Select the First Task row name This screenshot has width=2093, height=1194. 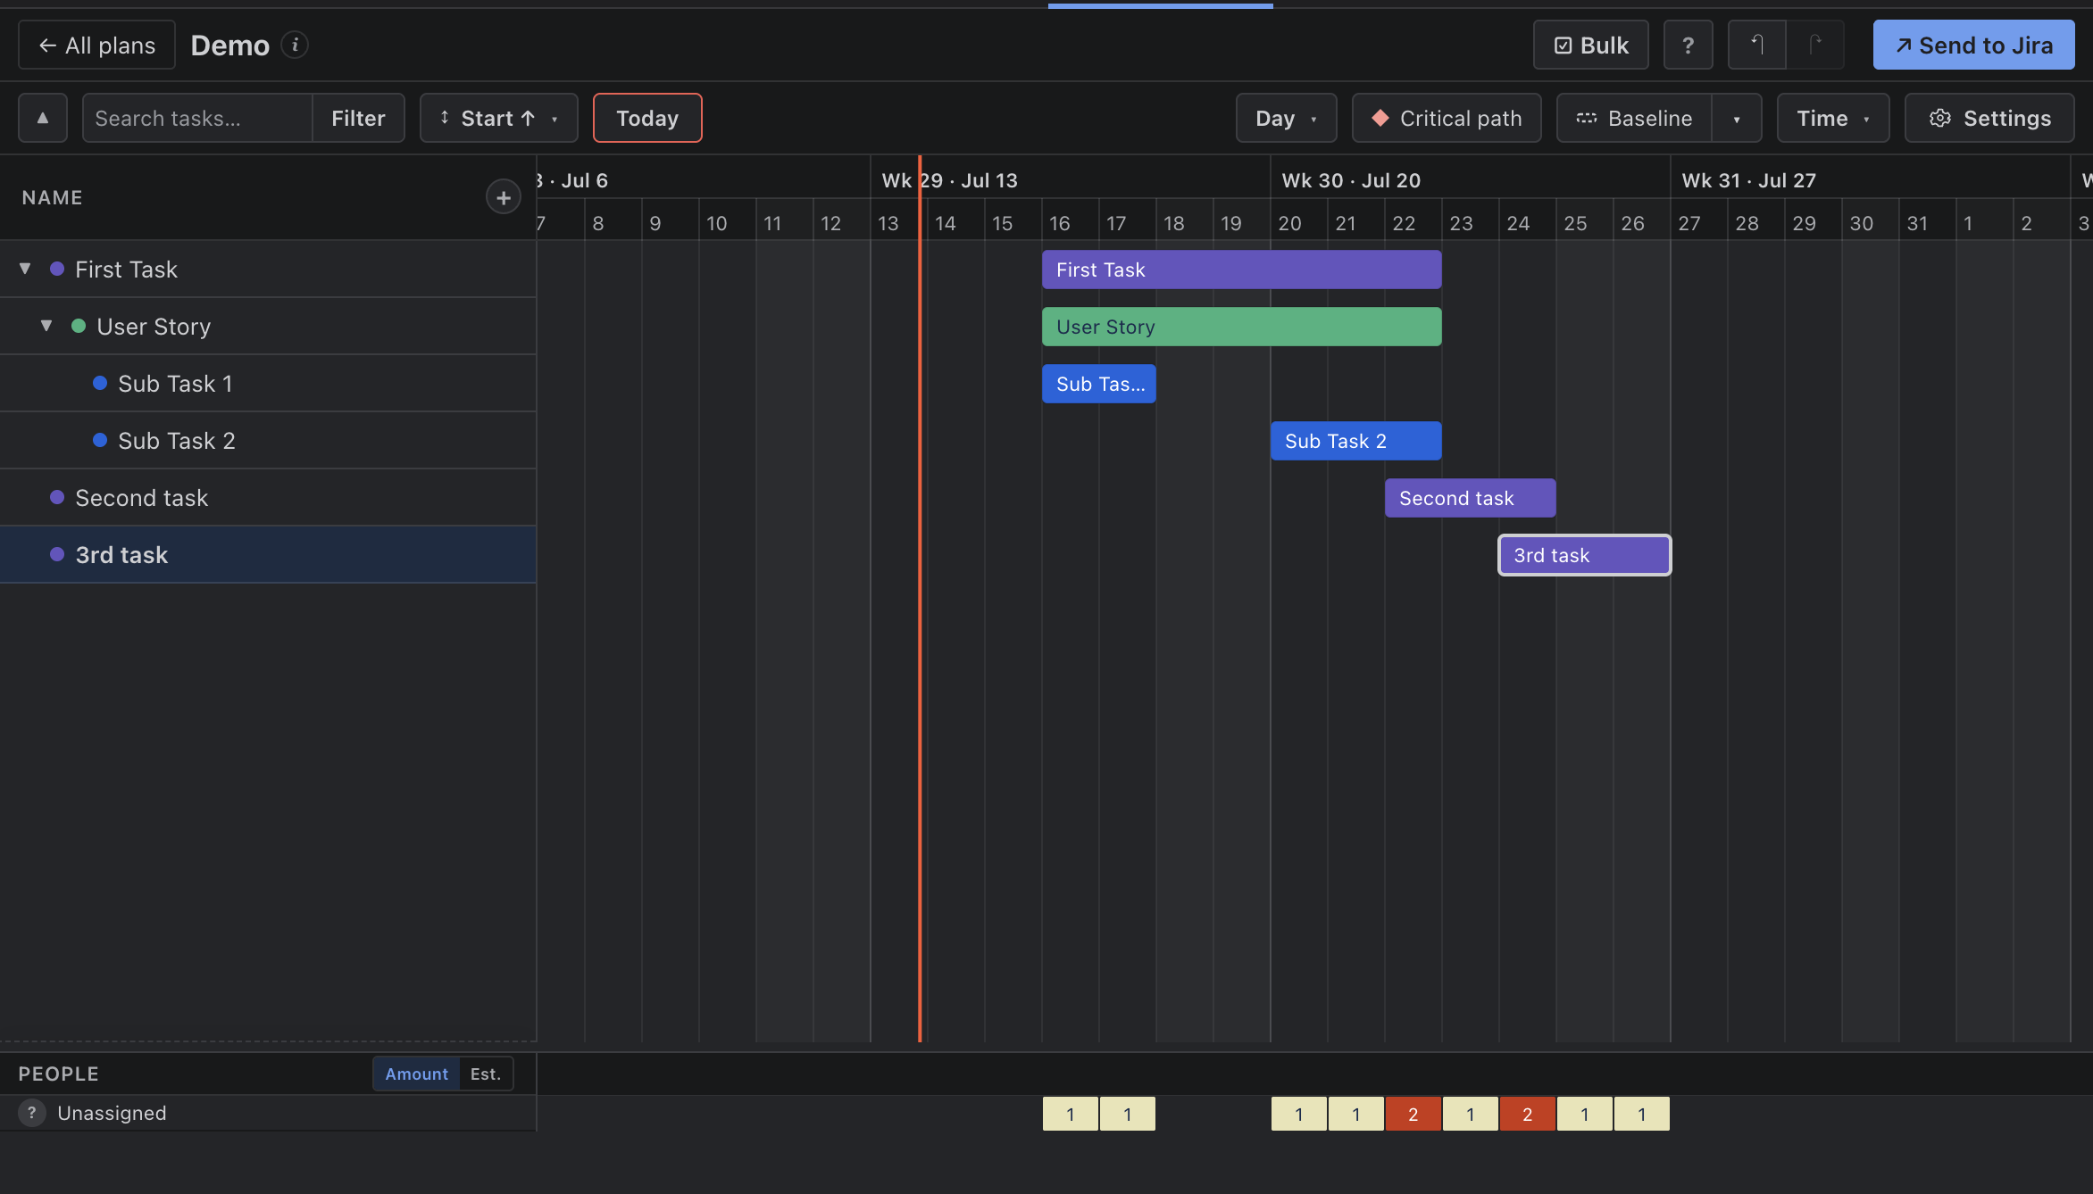tap(126, 269)
